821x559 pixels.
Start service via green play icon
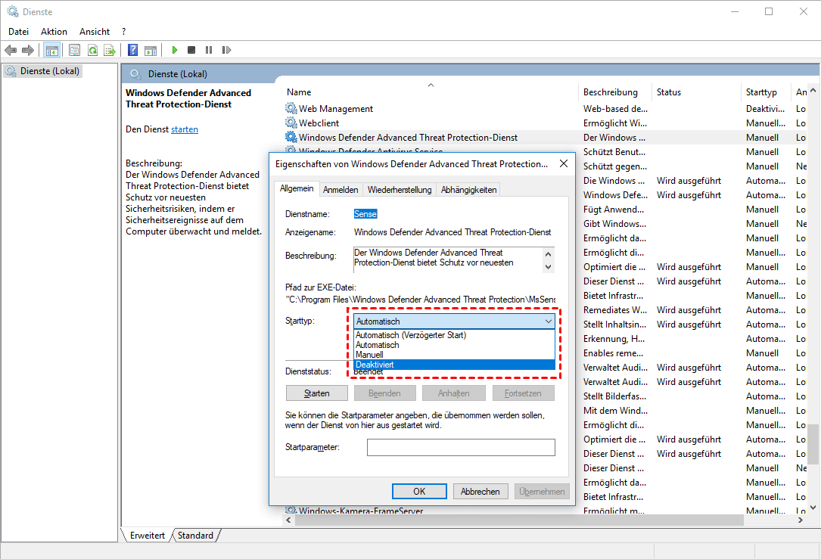[174, 50]
